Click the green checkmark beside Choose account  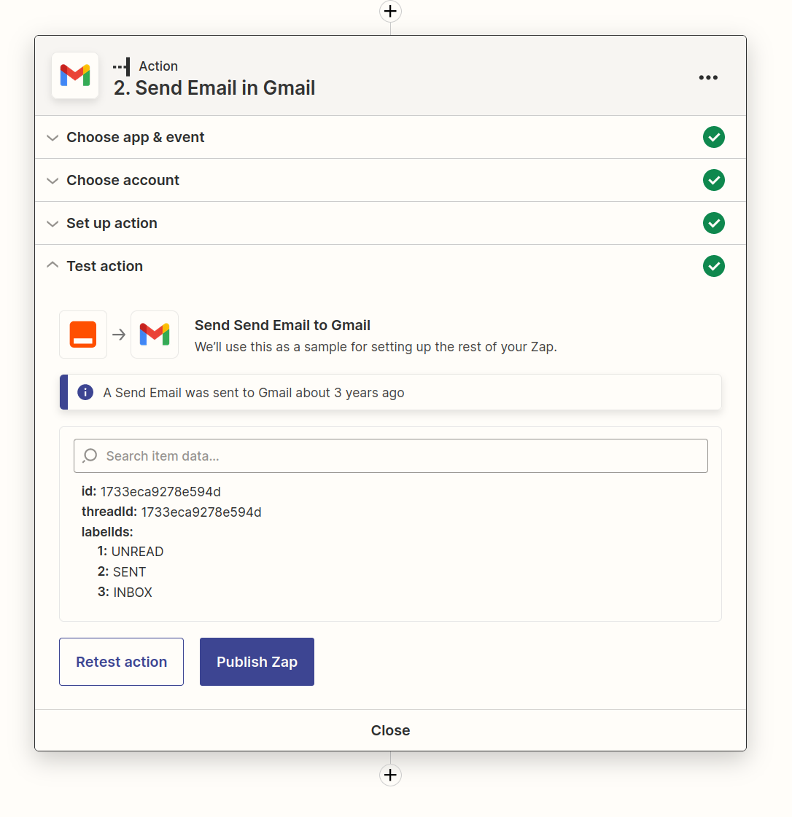713,180
